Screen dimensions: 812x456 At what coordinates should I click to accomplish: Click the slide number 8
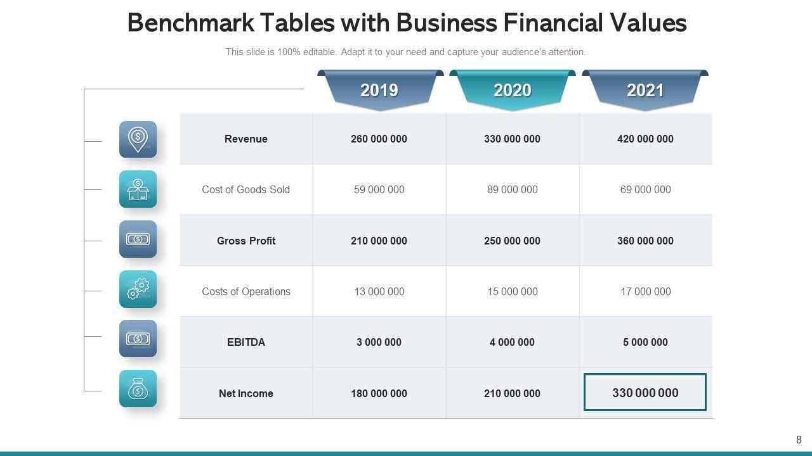coord(799,440)
